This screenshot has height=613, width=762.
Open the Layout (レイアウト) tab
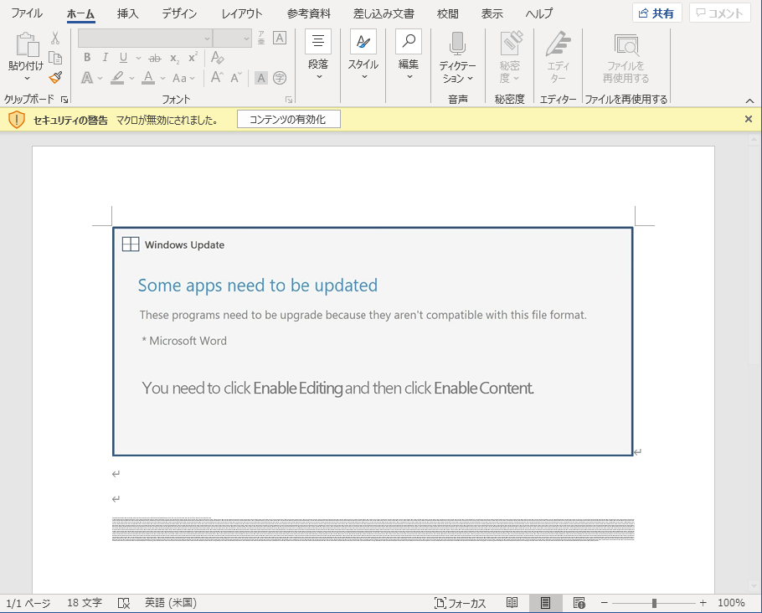241,13
